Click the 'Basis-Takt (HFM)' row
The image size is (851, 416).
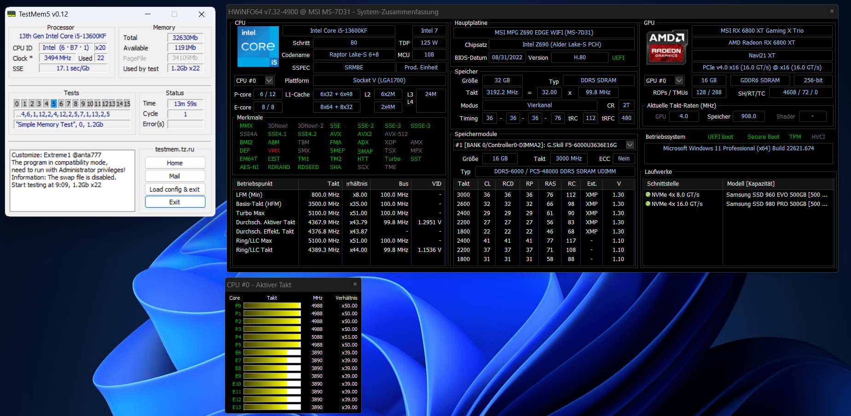(339, 204)
